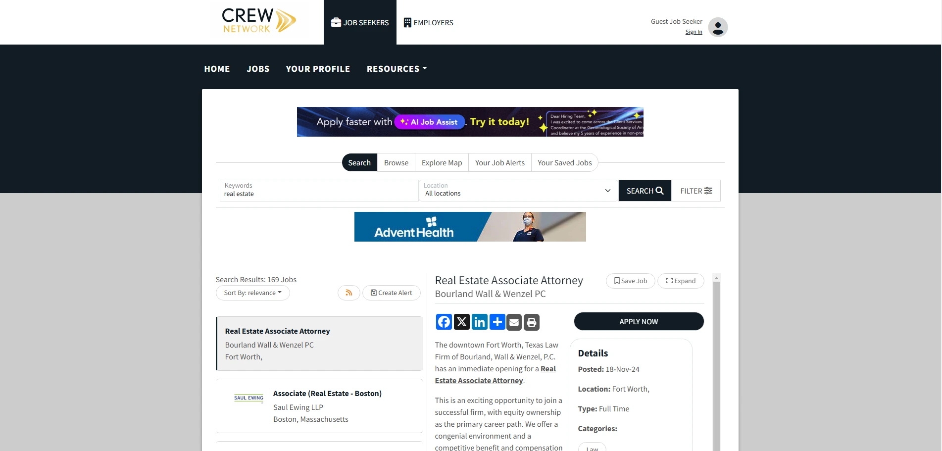Open Associate (Real Estate - Boston) listing
The width and height of the screenshot is (942, 451).
coord(327,393)
